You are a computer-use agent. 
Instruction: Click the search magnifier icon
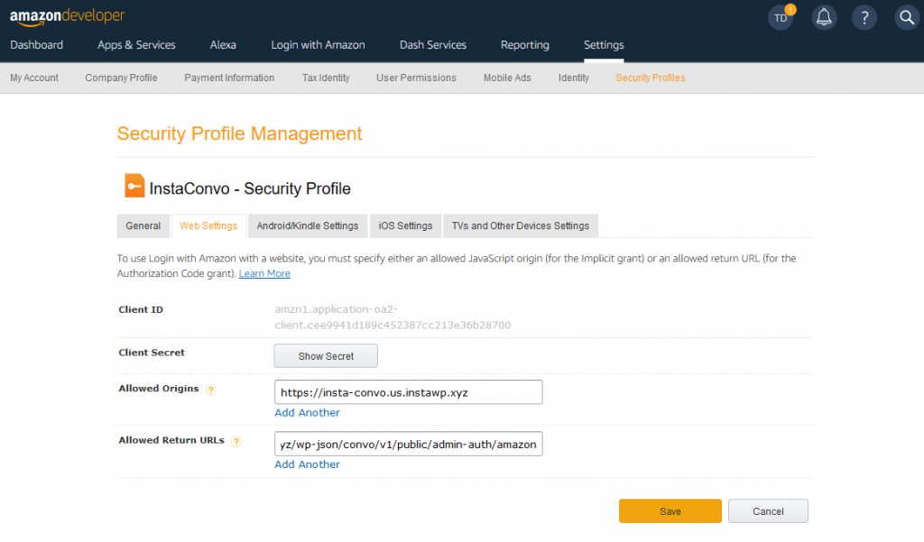click(906, 18)
